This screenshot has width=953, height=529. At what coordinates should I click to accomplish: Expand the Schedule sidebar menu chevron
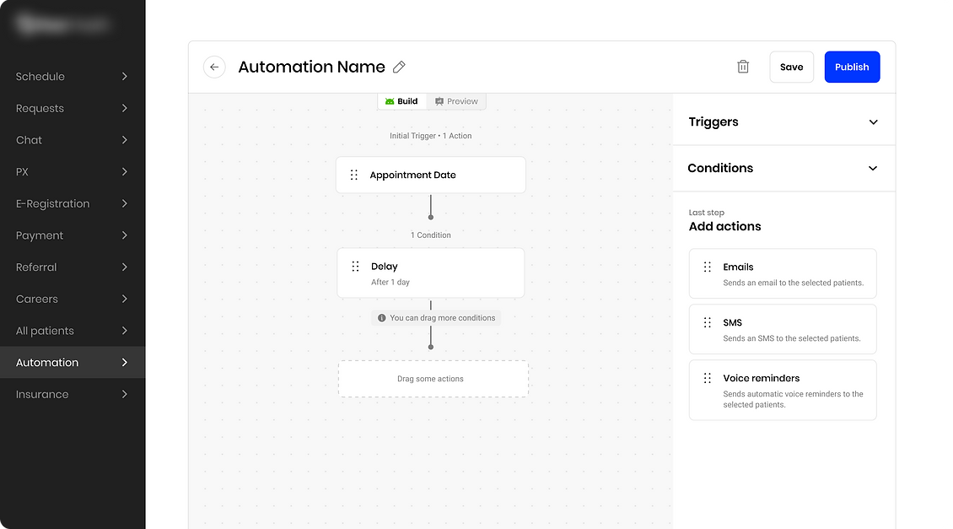[125, 77]
